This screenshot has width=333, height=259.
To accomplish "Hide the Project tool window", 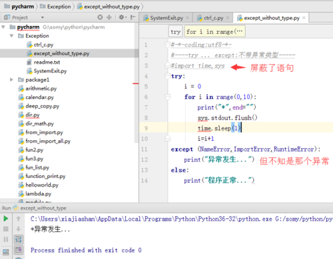I will click(x=133, y=17).
